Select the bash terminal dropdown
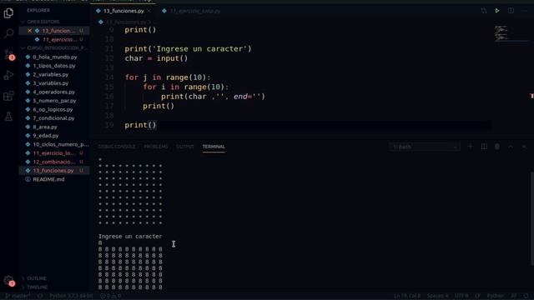534x300 pixels. click(x=425, y=147)
